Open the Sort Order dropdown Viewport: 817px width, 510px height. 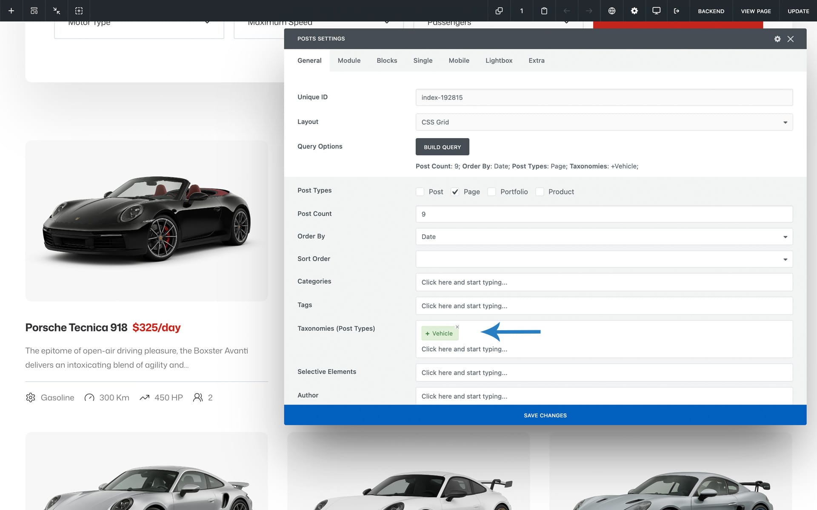pos(604,259)
